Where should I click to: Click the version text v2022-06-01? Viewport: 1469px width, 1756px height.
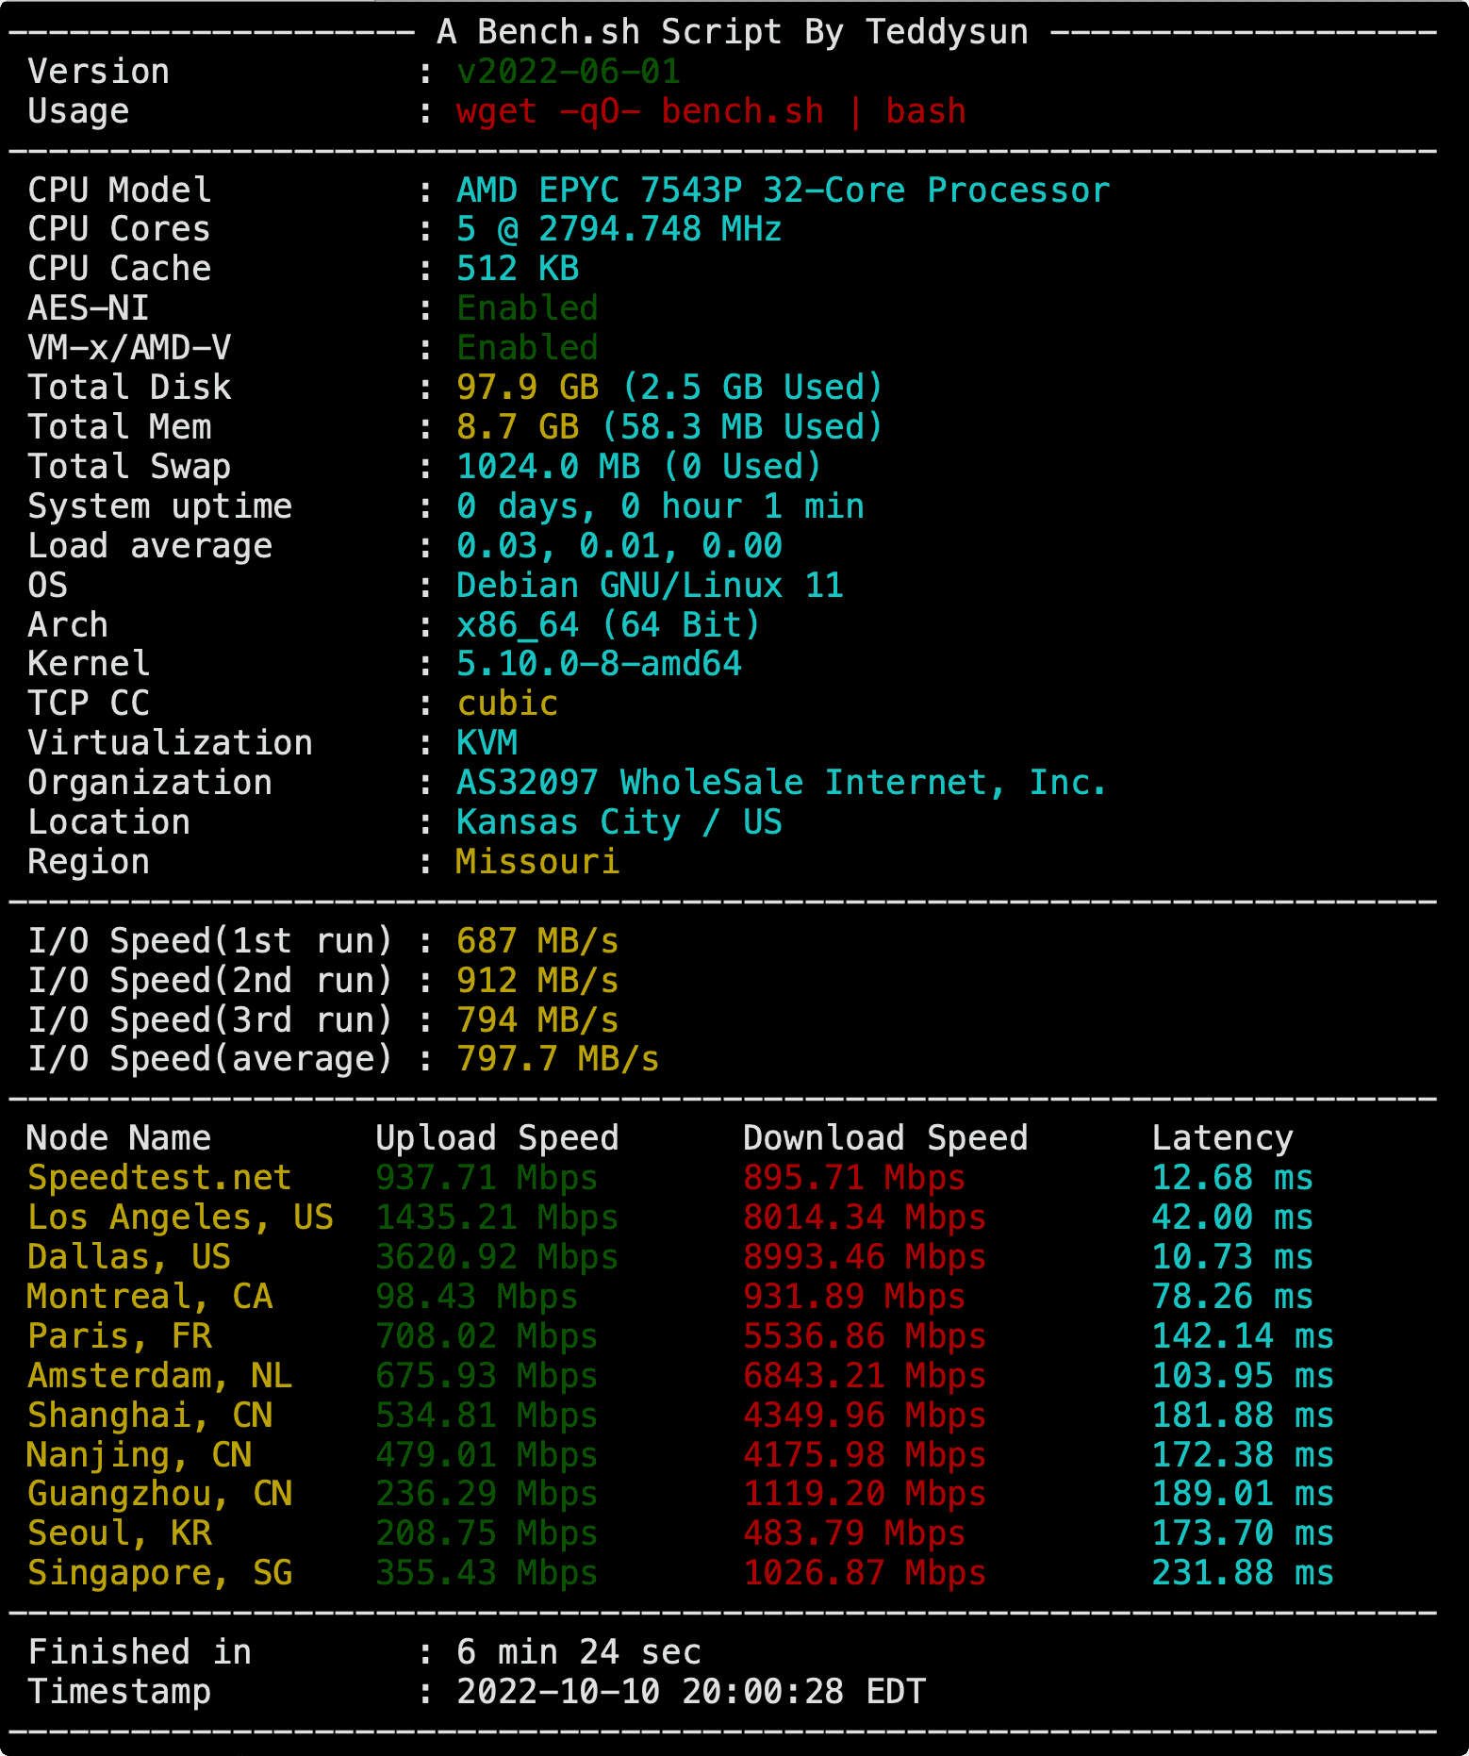pyautogui.click(x=568, y=72)
